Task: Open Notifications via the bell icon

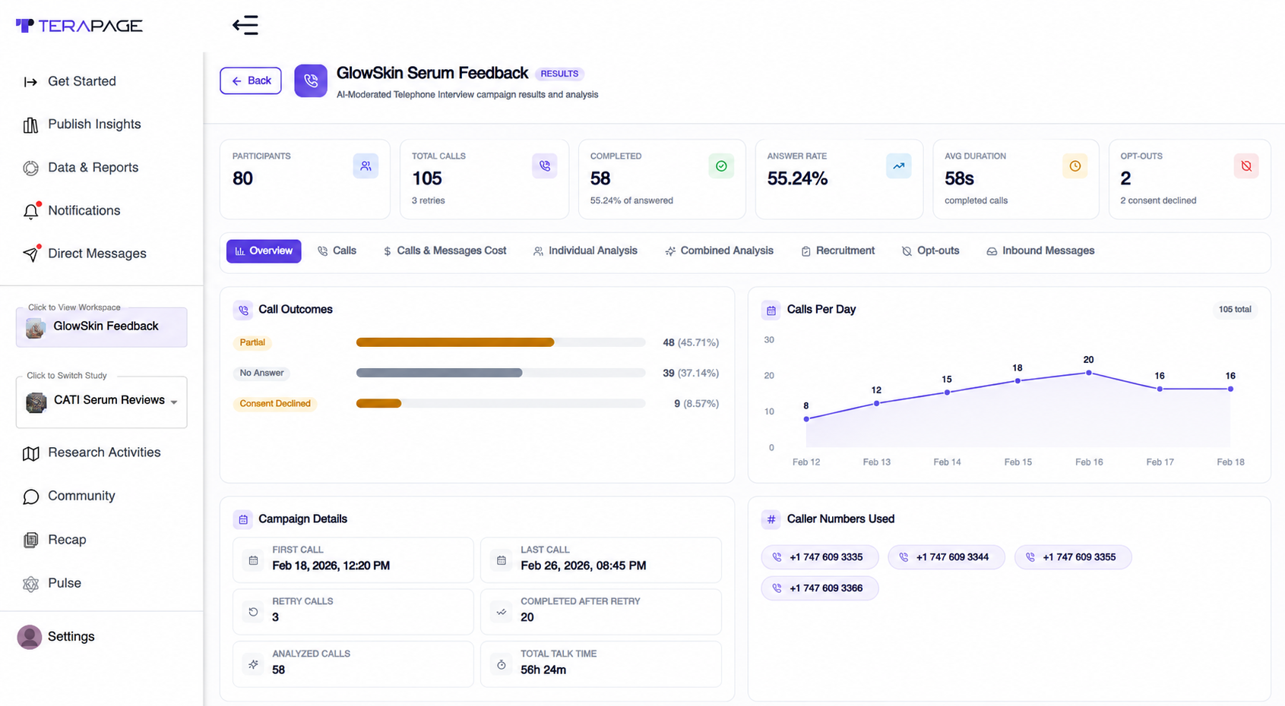Action: pyautogui.click(x=30, y=211)
